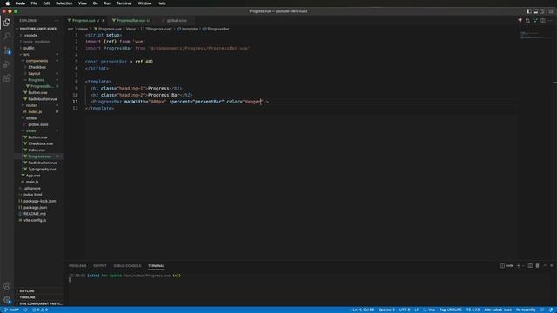The image size is (557, 313).
Task: Click the split editor icon in the editor toolbar
Action: (x=543, y=21)
